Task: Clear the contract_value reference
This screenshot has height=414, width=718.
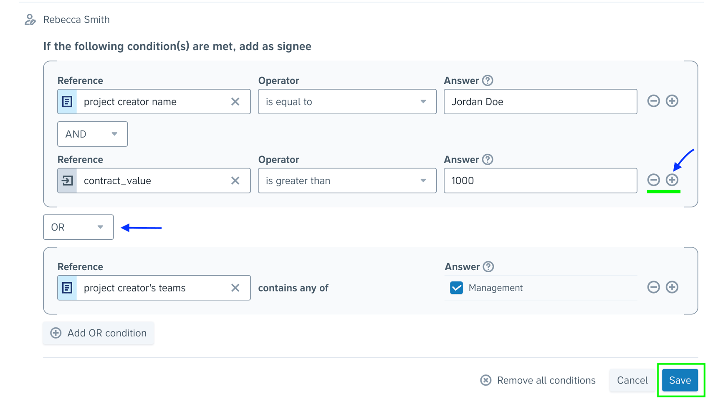Action: pos(235,181)
